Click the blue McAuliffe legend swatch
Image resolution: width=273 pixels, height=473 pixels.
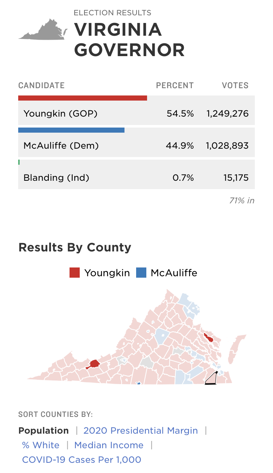coord(141,273)
